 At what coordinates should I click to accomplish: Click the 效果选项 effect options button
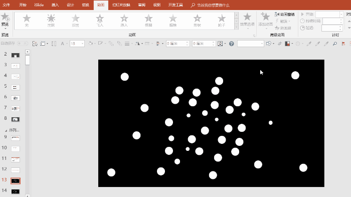point(247,21)
